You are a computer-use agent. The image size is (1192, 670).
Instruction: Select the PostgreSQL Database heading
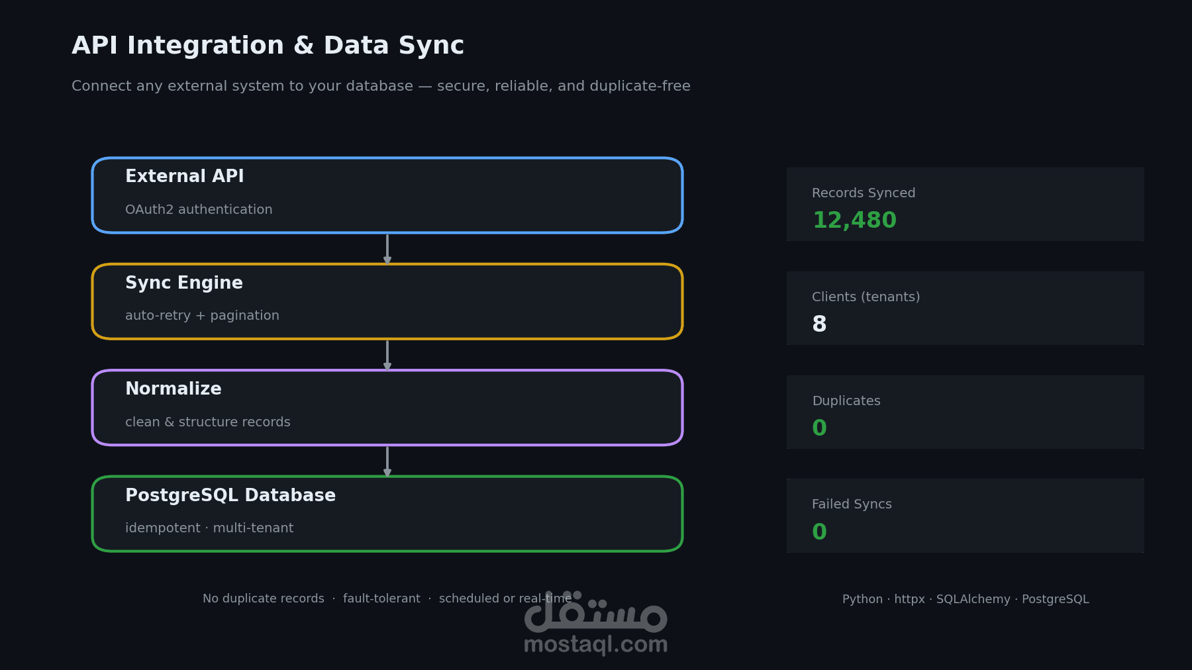[230, 495]
